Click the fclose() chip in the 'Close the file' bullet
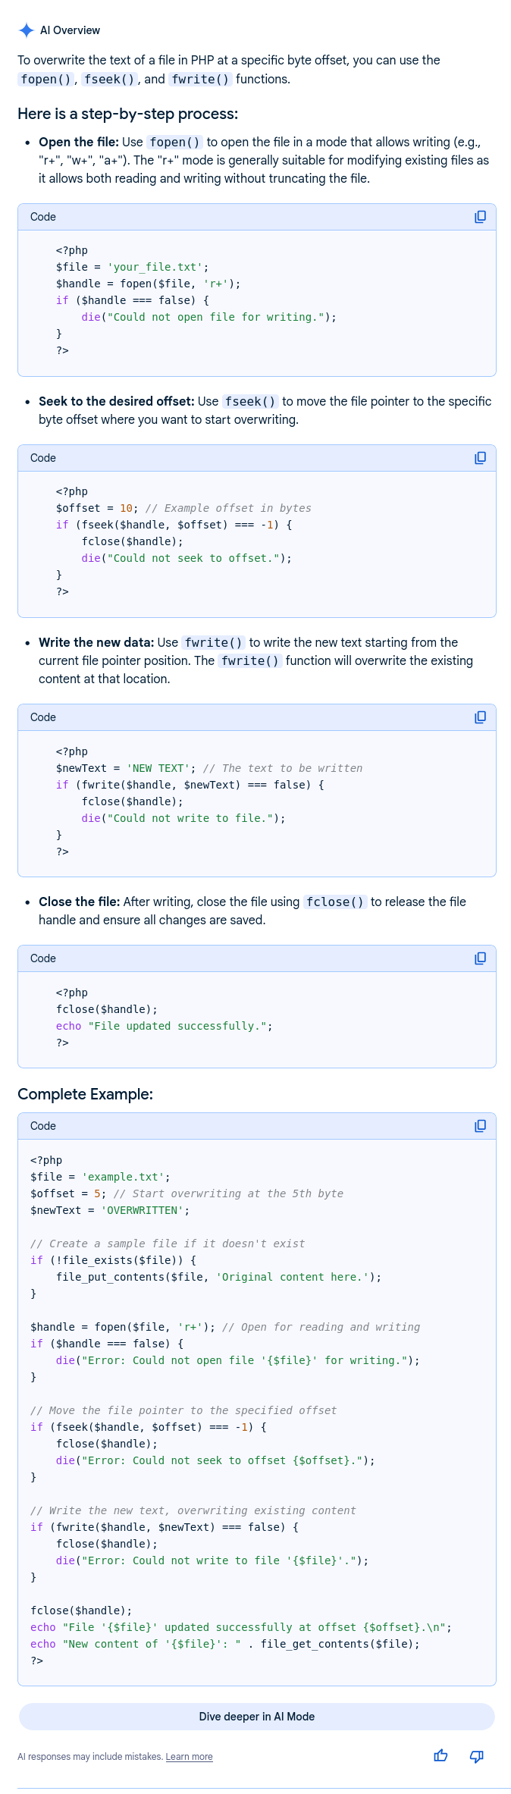This screenshot has width=511, height=1794. click(x=335, y=902)
